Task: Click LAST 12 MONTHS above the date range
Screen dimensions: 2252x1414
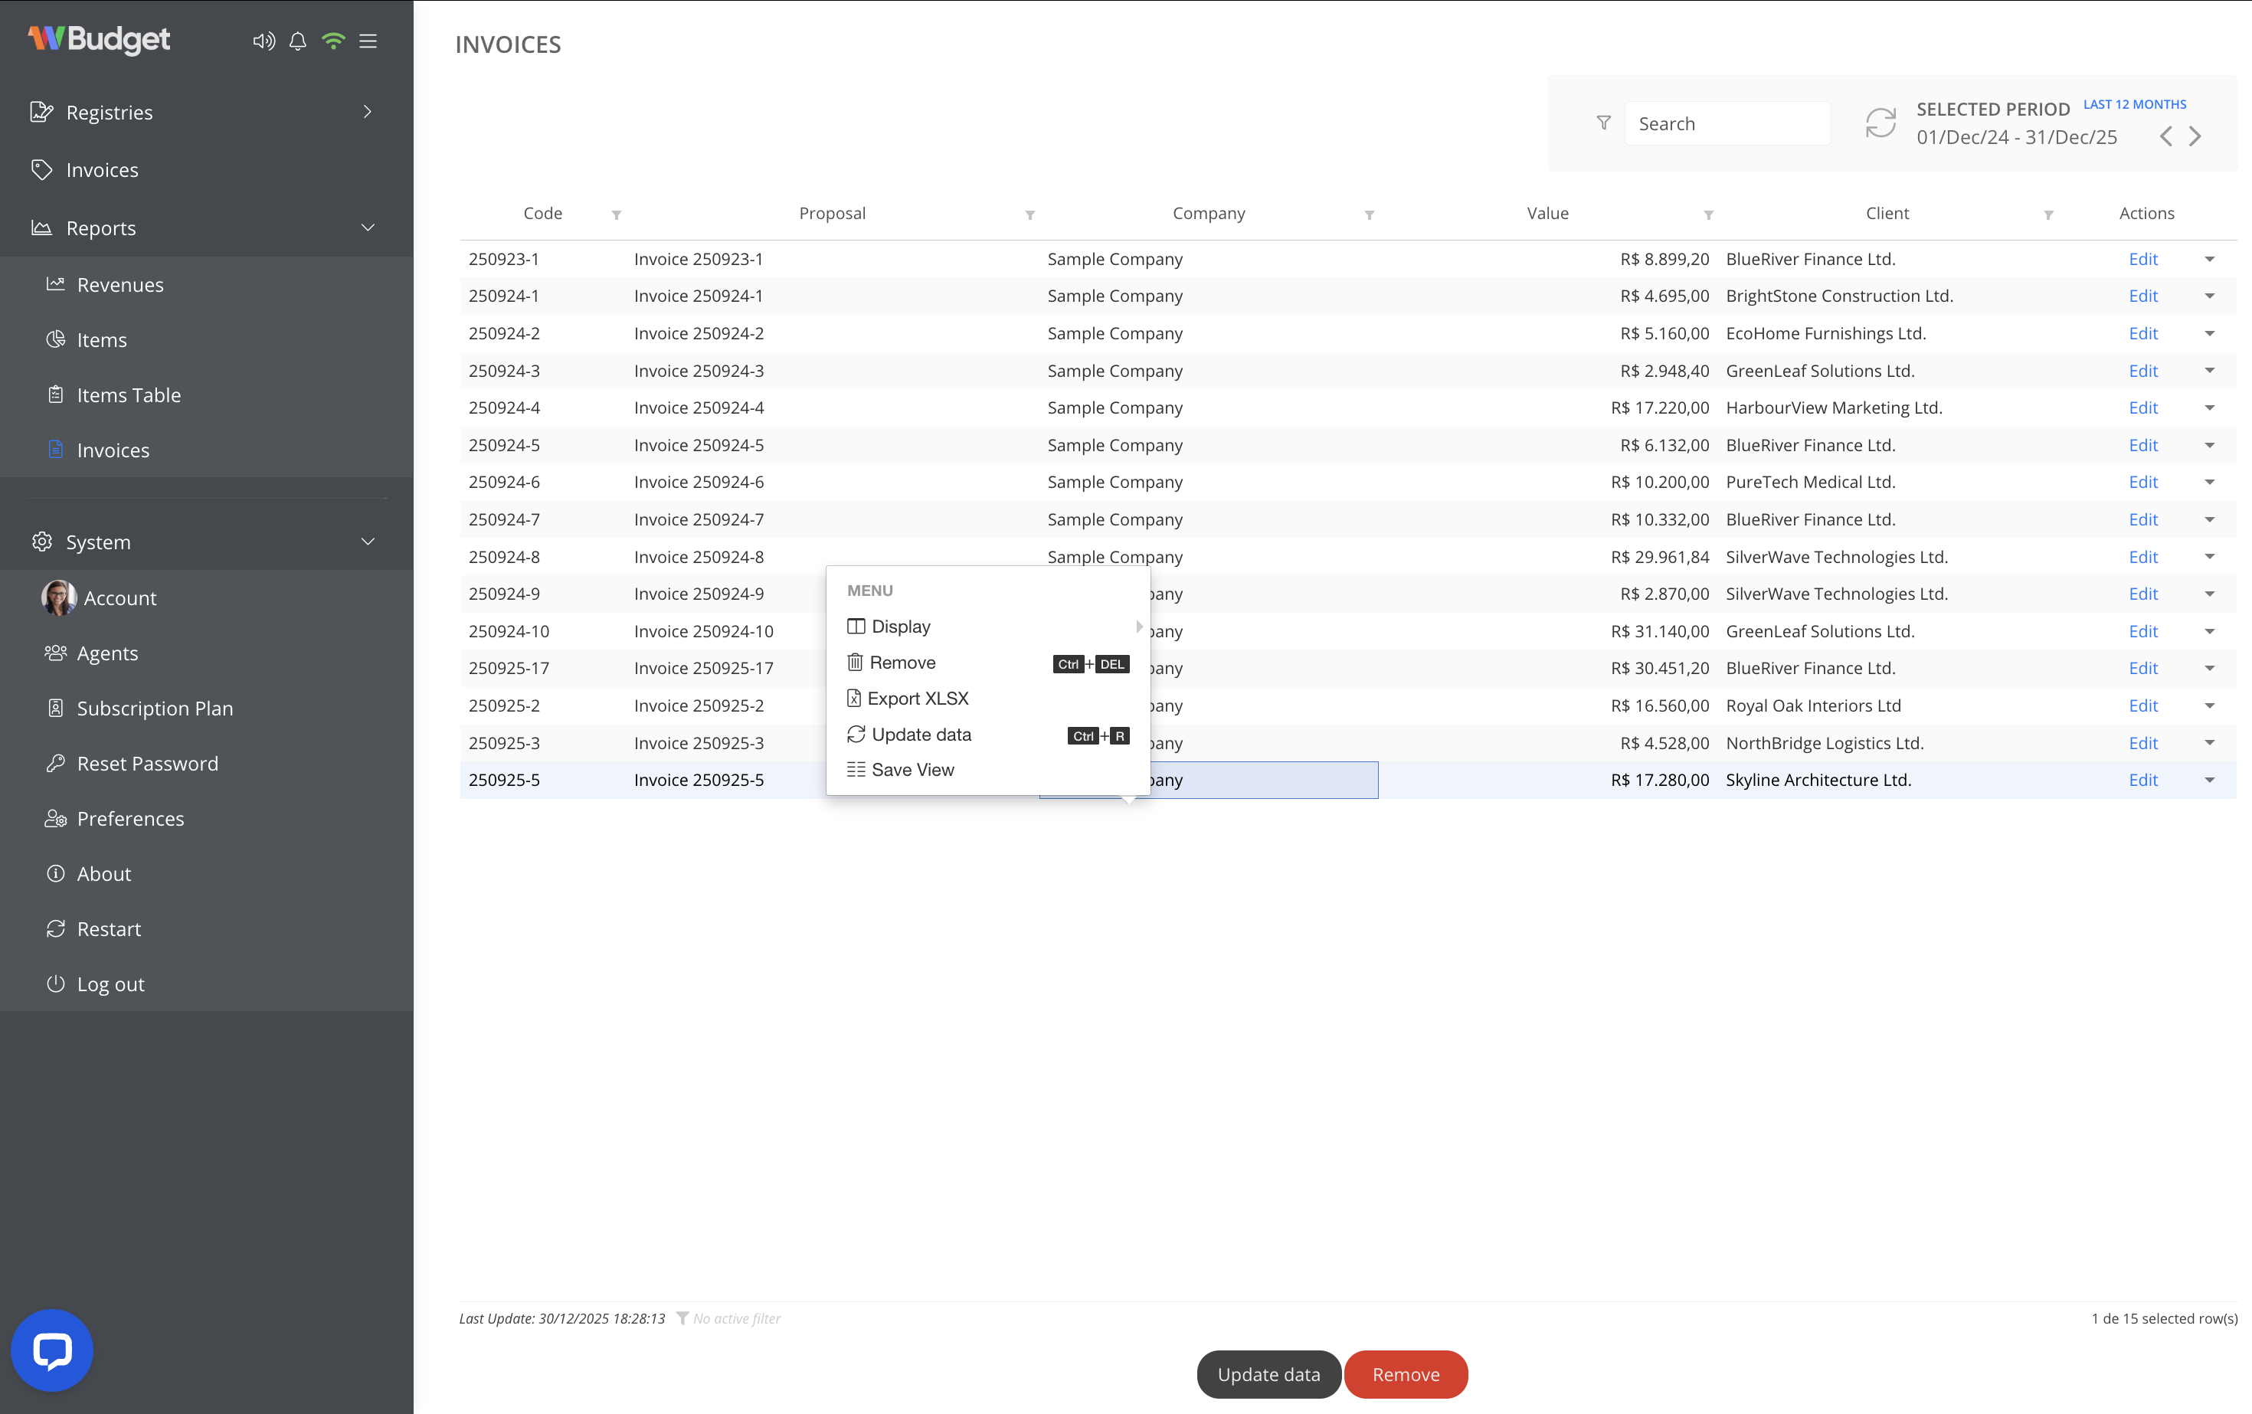Action: point(2134,104)
